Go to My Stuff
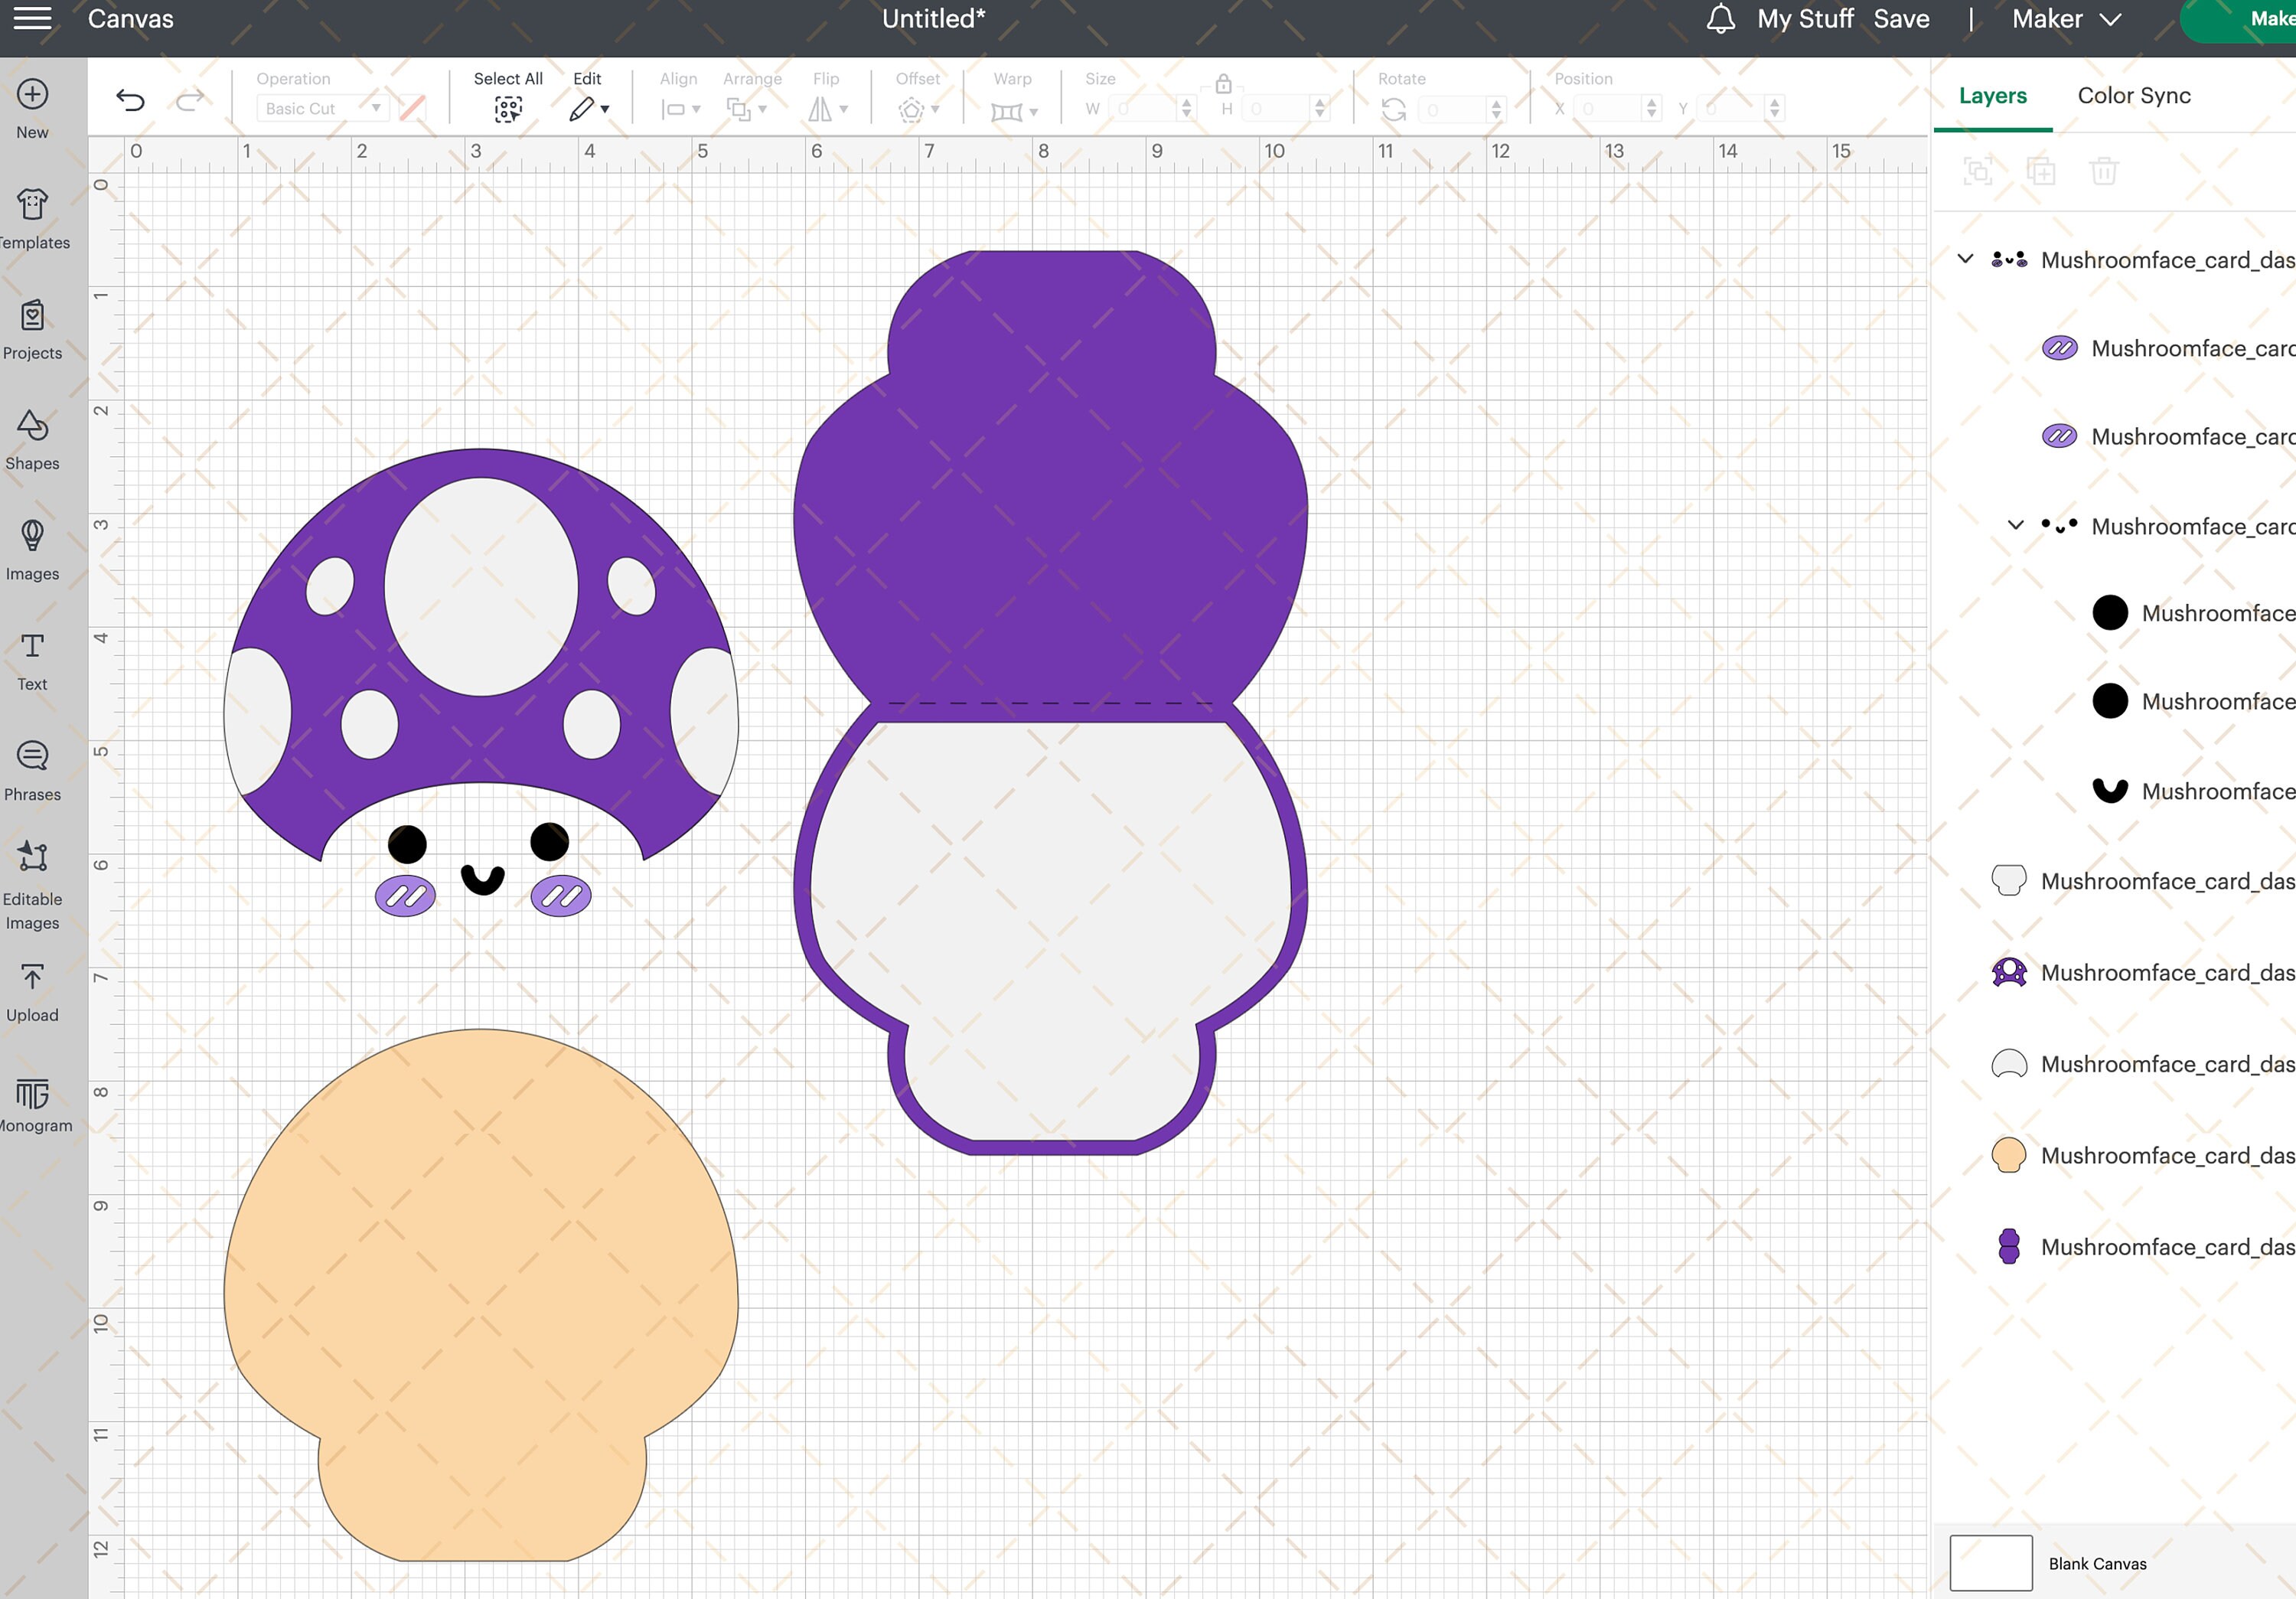2296x1599 pixels. [1805, 18]
